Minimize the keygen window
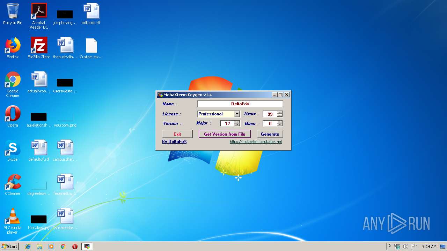The height and width of the screenshot is (251, 447). click(274, 95)
